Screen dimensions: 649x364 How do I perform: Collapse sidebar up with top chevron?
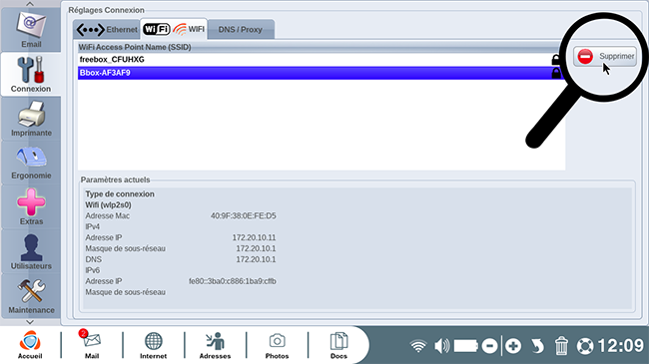(30, 4)
